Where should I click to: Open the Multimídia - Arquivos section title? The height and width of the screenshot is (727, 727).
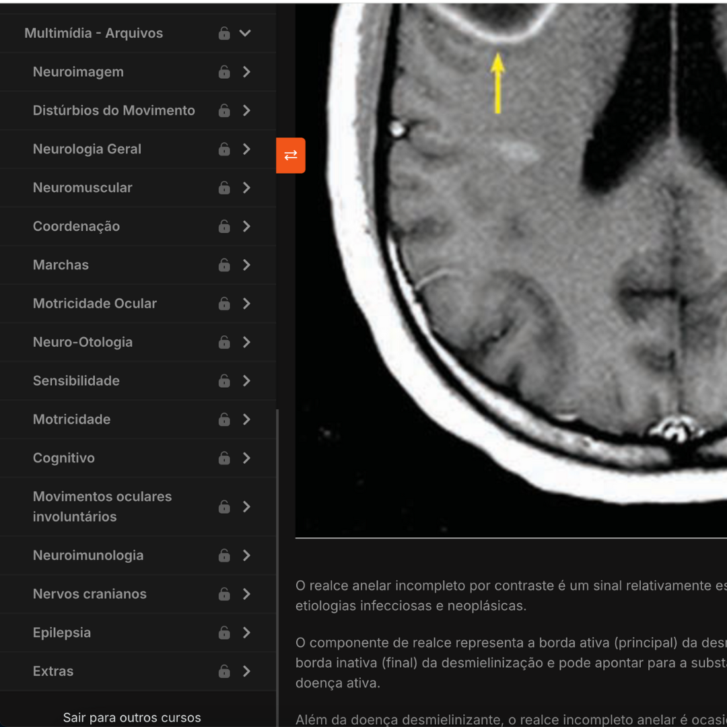94,34
